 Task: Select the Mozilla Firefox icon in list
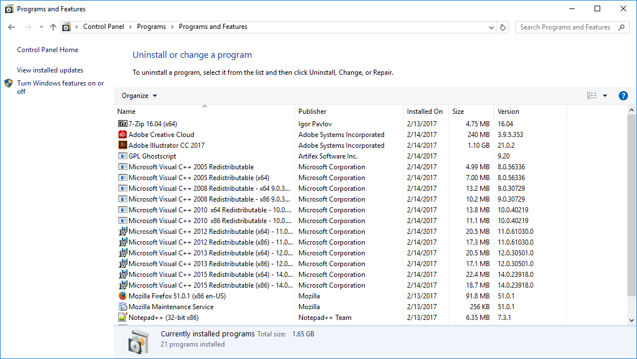(123, 296)
